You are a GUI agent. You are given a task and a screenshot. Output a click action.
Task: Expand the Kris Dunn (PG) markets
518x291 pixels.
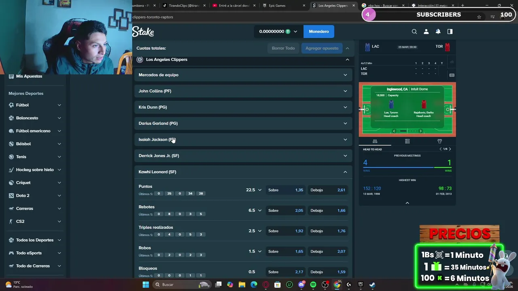[x=243, y=107]
